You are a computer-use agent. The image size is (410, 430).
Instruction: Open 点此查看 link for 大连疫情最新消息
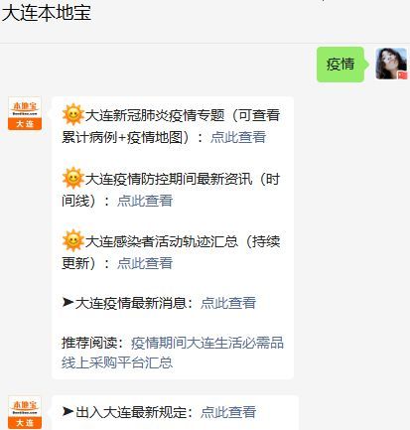point(228,303)
